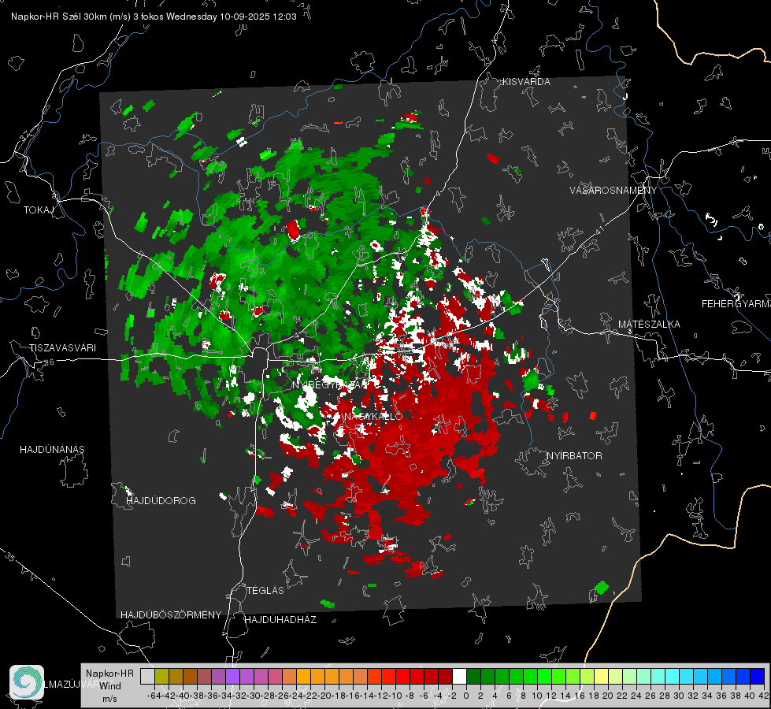Click the NYÍRBÁTOR town label
The height and width of the screenshot is (709, 771).
coord(574,456)
